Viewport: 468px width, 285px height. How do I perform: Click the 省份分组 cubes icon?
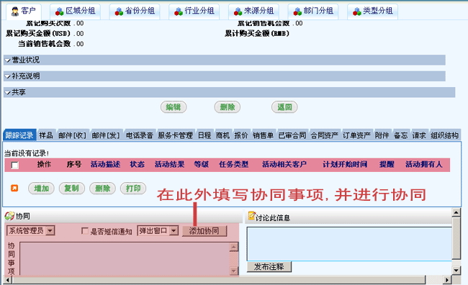pyautogui.click(x=119, y=12)
